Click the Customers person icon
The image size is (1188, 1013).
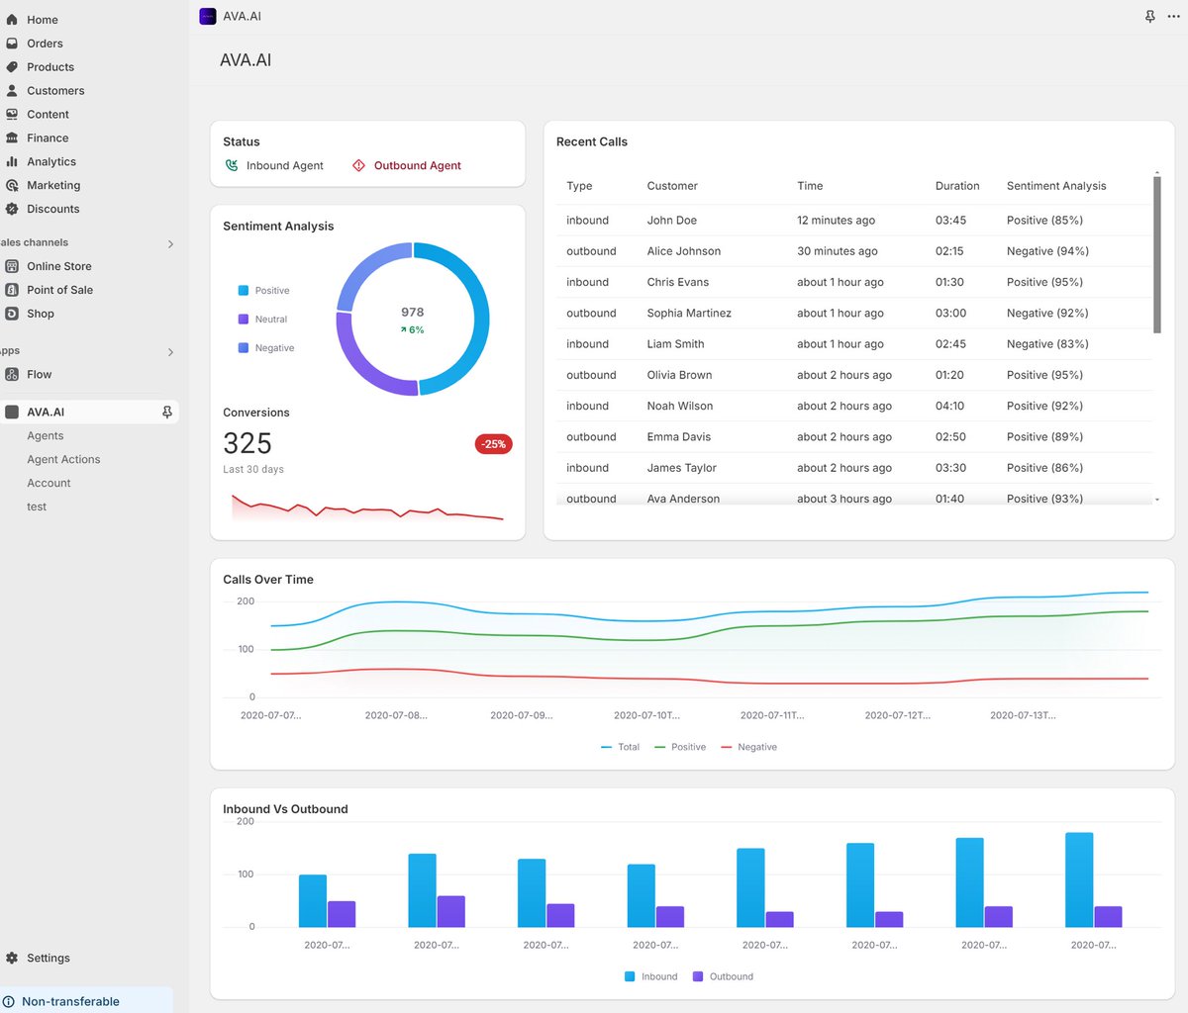point(12,91)
